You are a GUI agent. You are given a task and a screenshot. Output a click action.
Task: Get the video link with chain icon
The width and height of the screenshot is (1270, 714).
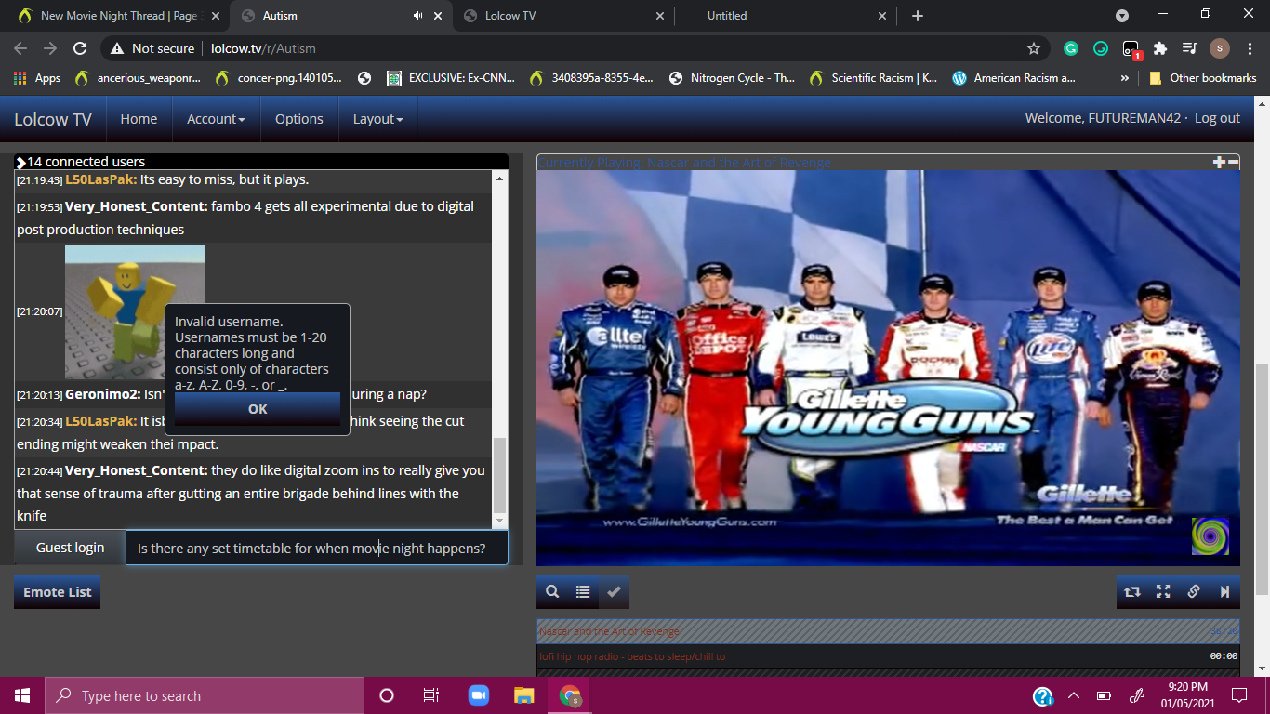[x=1194, y=591]
